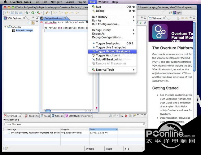Toggle Link with Editor in VDM Explorer

pyautogui.click(x=33, y=23)
